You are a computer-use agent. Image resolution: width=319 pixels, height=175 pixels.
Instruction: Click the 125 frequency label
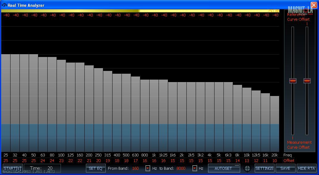pyautogui.click(x=70, y=155)
